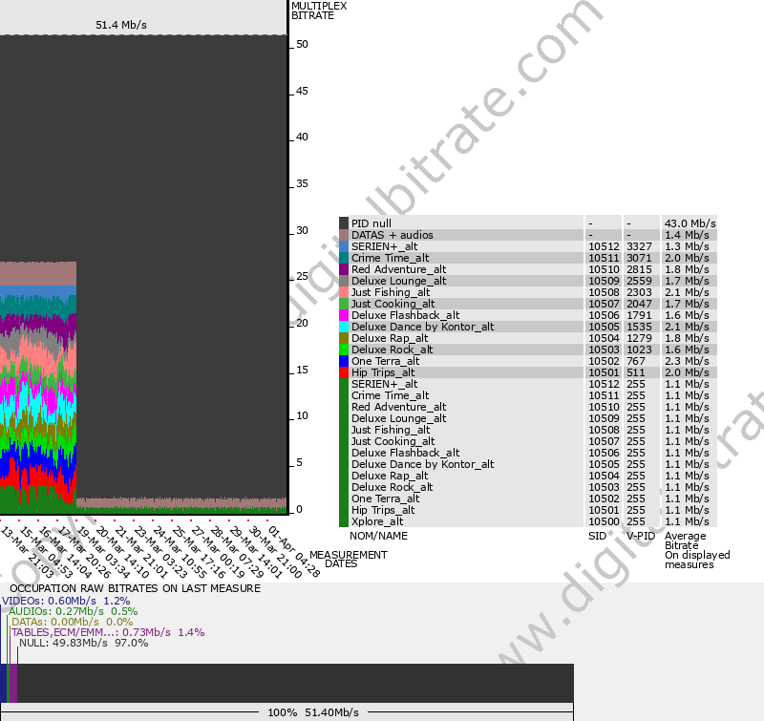
Task: Click the 'VIDEOs: 0.60Mb/s 1.2%' label
Action: pyautogui.click(x=66, y=601)
